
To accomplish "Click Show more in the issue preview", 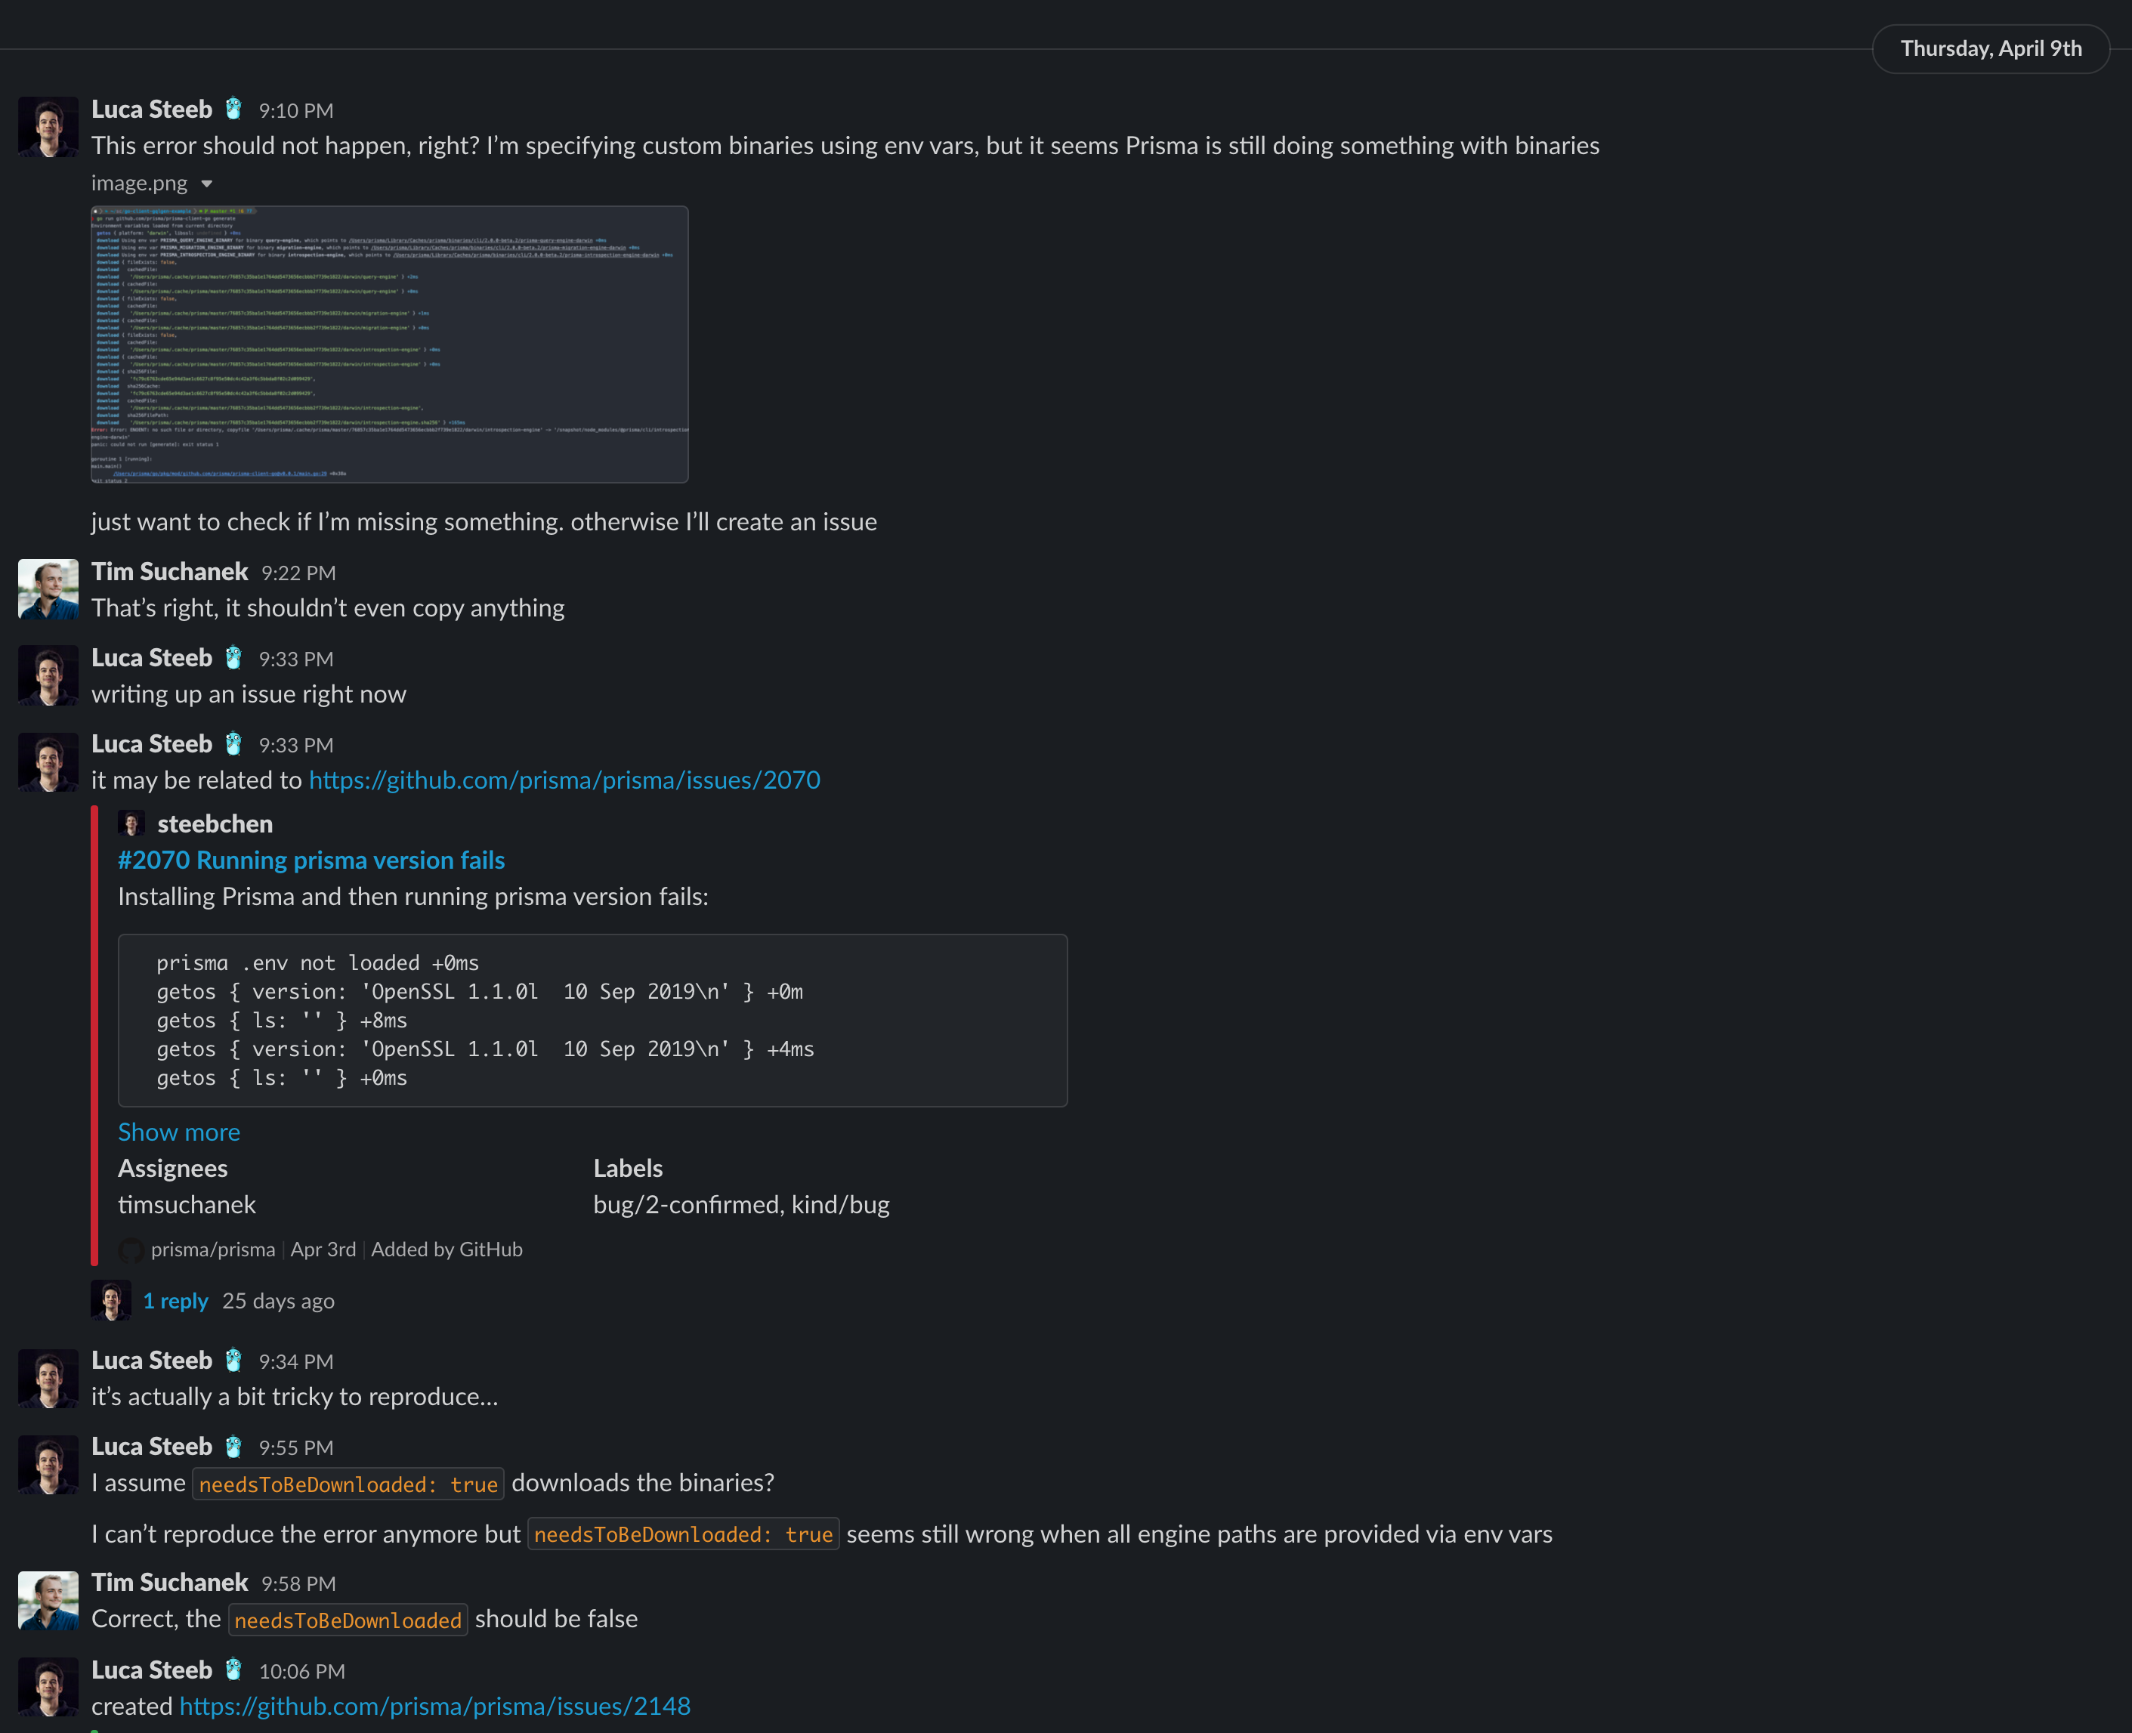I will (178, 1132).
